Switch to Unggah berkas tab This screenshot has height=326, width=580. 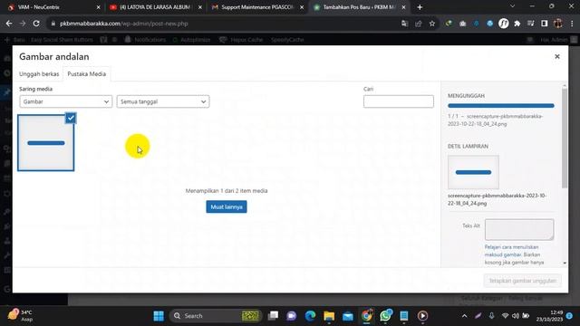pyautogui.click(x=39, y=74)
